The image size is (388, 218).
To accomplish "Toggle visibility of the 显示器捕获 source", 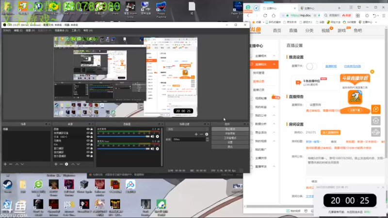I will point(88,156).
